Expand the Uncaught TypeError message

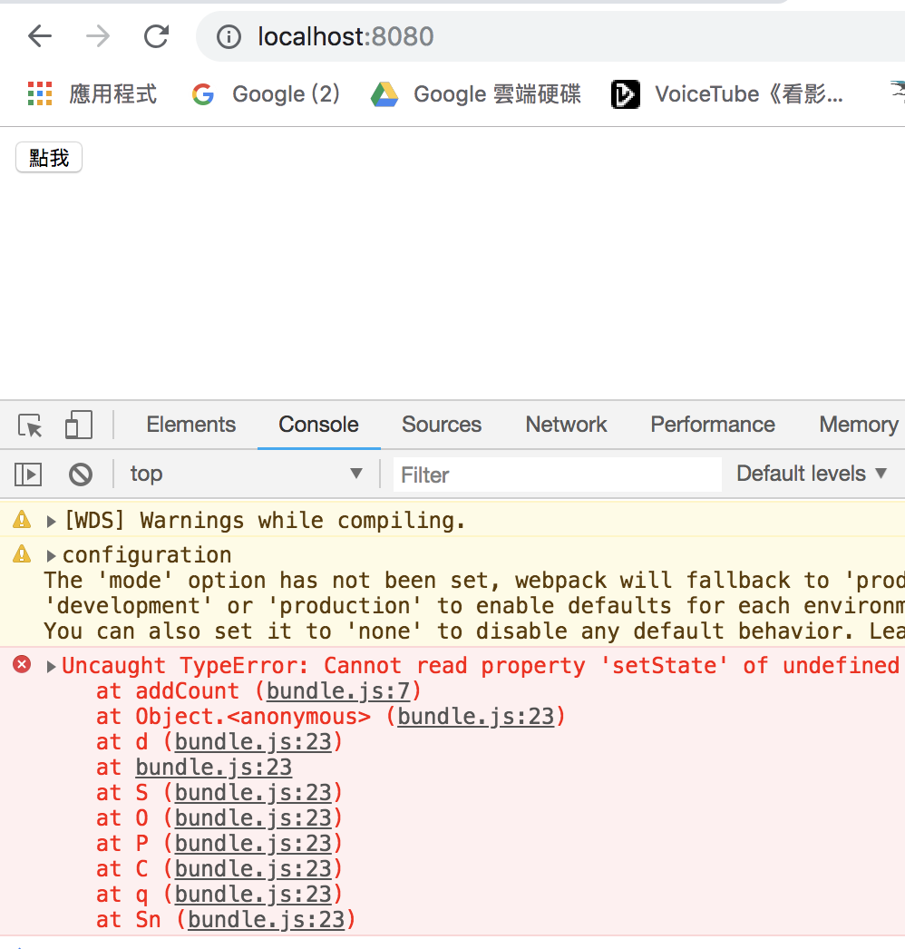coord(52,666)
